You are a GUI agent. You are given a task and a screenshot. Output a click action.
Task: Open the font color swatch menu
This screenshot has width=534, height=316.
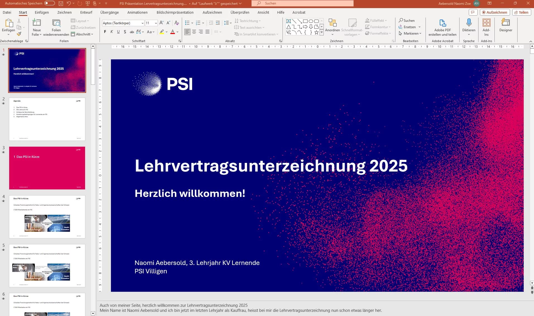pyautogui.click(x=177, y=32)
